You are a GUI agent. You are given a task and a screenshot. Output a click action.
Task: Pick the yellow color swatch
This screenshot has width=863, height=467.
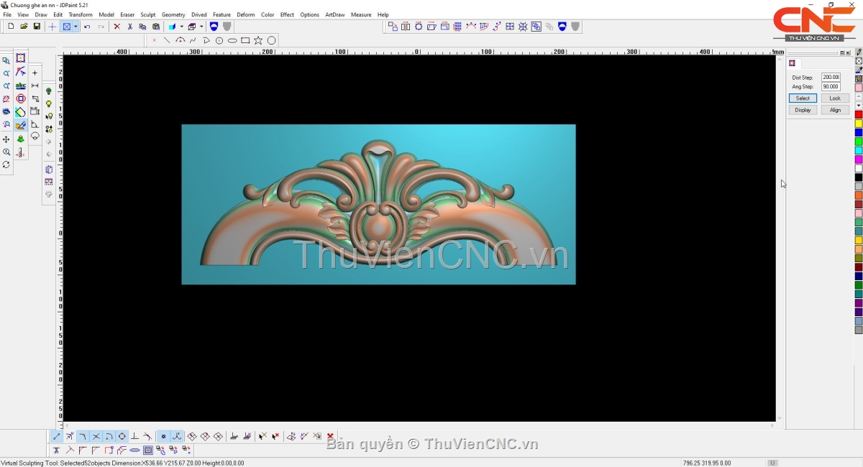[858, 124]
